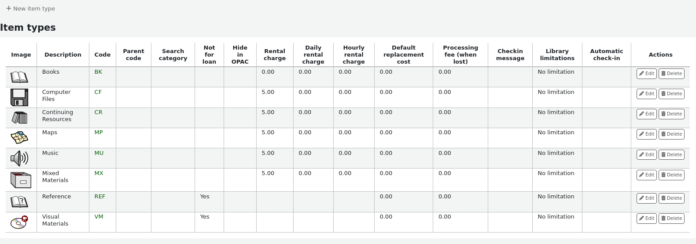The image size is (696, 244).
Task: Select the Mixed Materials description cell
Action: click(63, 180)
